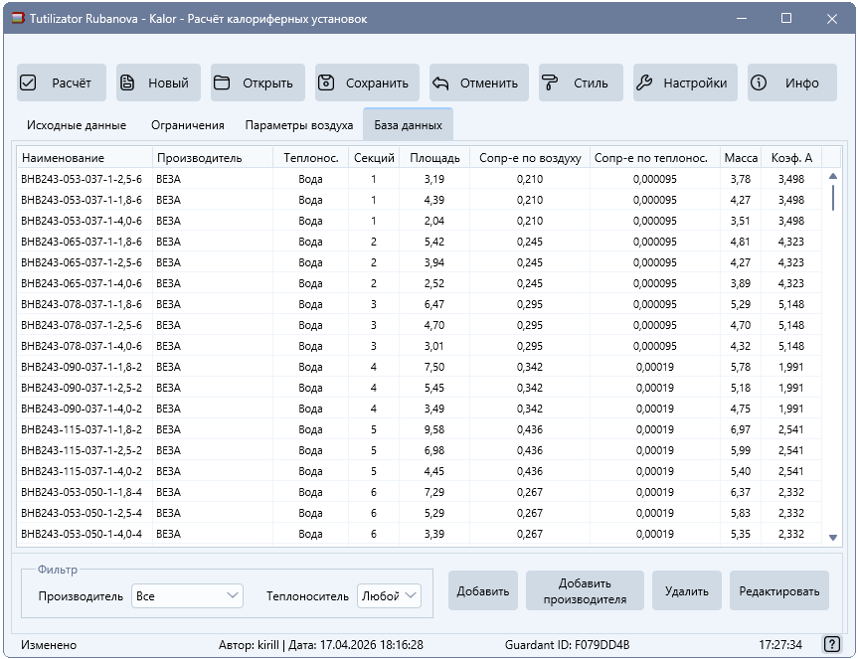Select row ВНВ243-053-050-1-4,0-4
Screen dimensions: 858x659
coord(420,533)
